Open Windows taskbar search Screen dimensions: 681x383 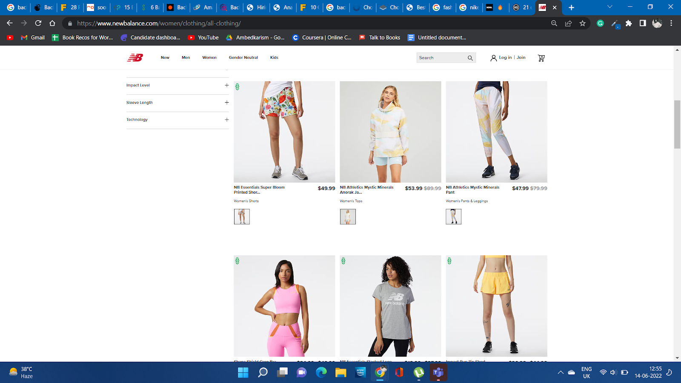263,372
